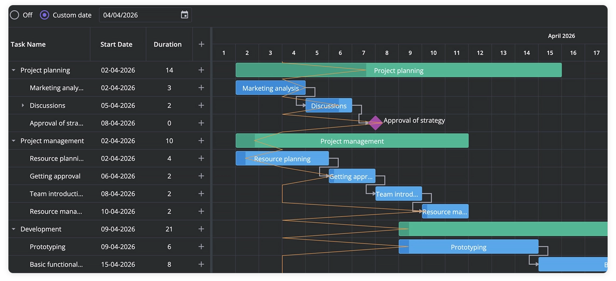Screen dimensions: 616x281
Task: Click plus icon in Basic functionality row
Action: [201, 265]
